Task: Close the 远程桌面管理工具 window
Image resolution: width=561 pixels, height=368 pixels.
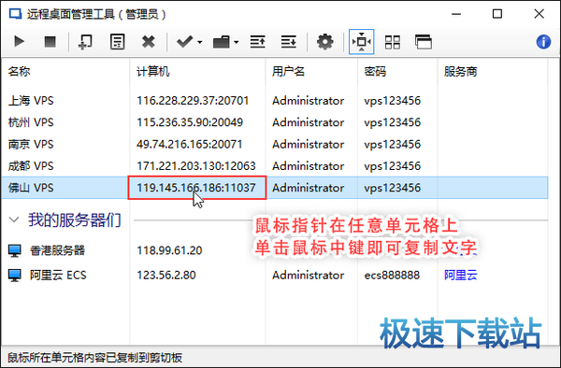Action: pos(539,14)
